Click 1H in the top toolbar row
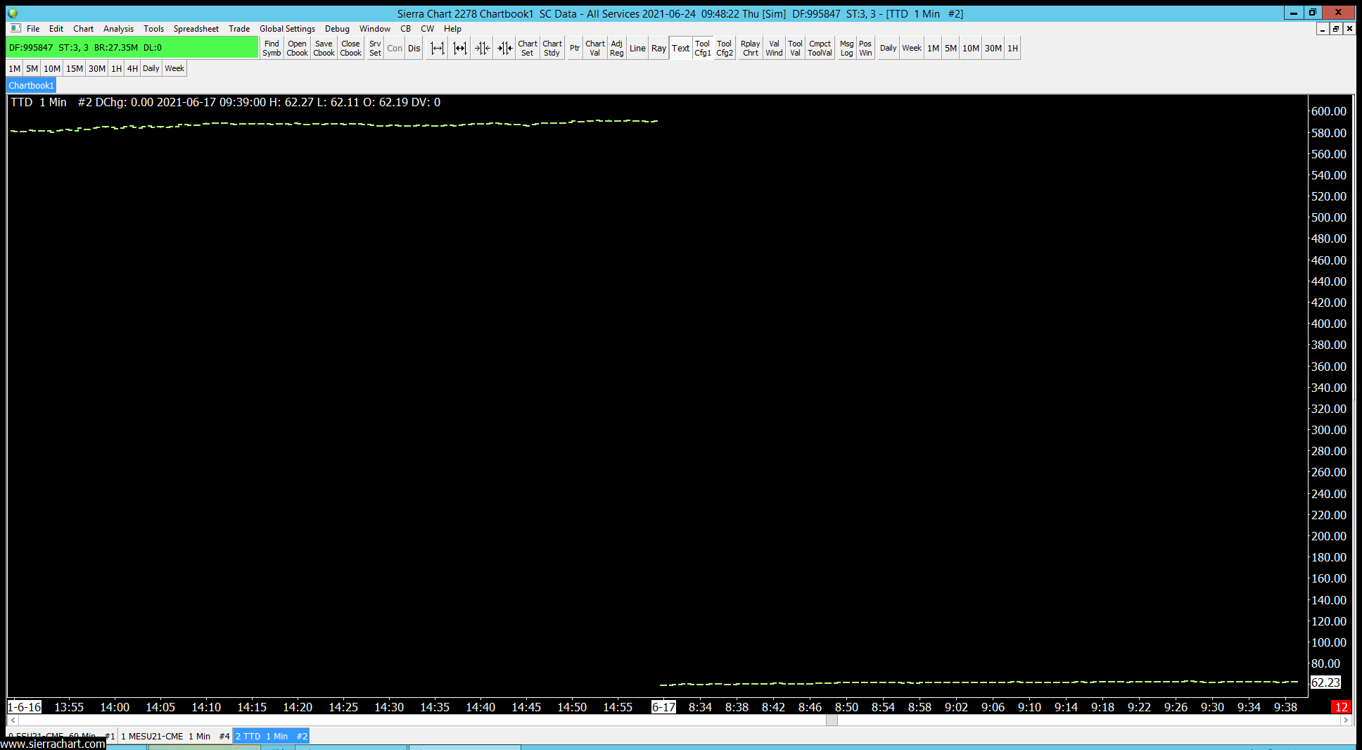This screenshot has height=750, width=1362. 1012,48
